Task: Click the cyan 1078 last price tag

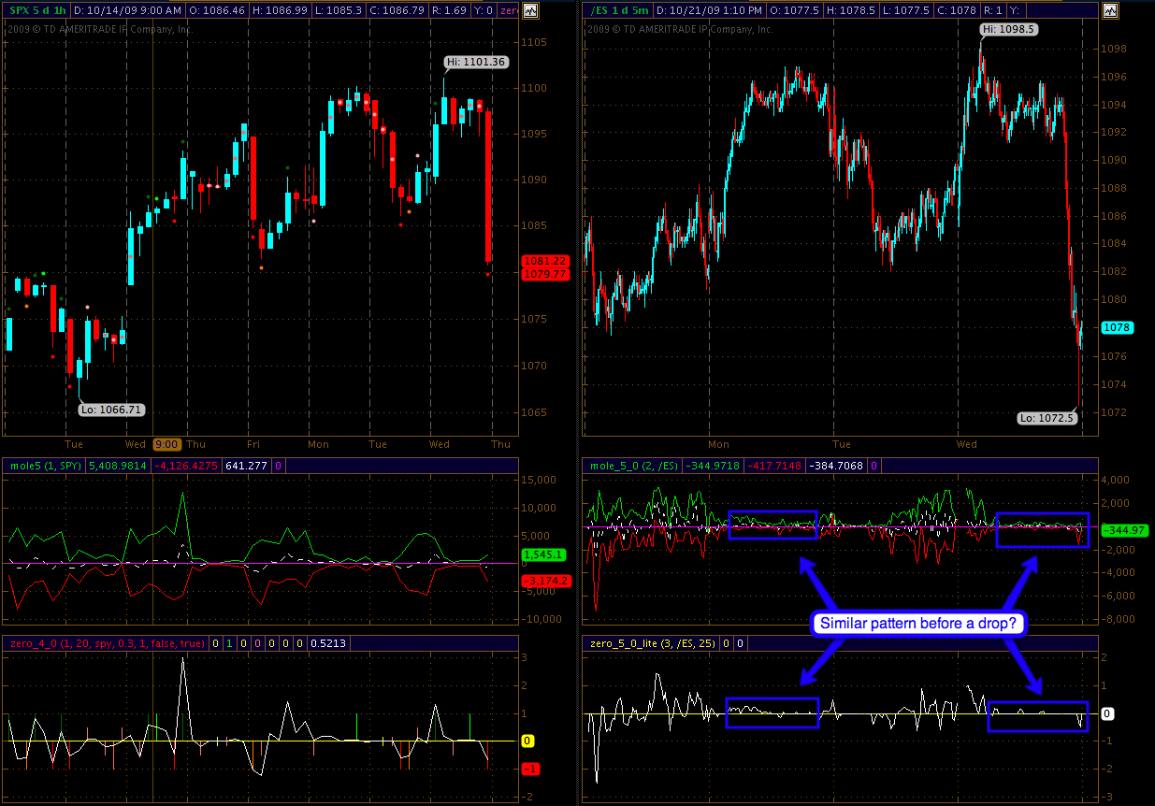Action: pos(1117,328)
